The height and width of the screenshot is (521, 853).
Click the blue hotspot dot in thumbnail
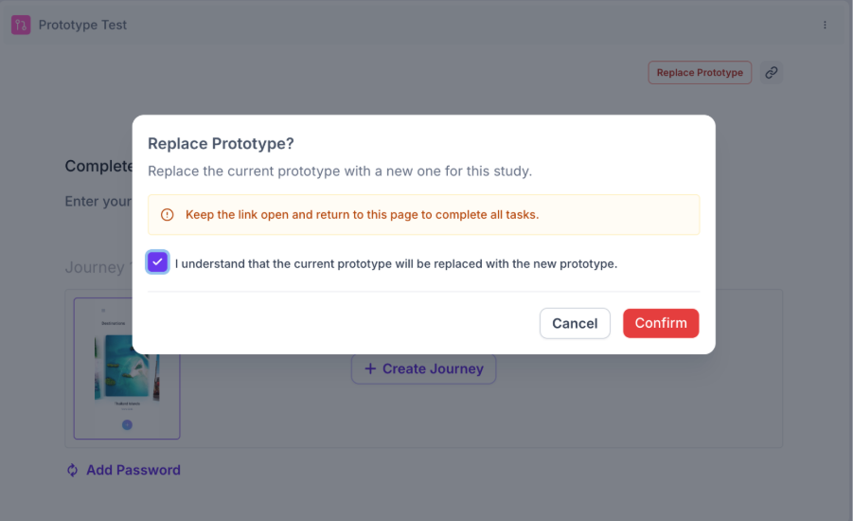tap(127, 424)
